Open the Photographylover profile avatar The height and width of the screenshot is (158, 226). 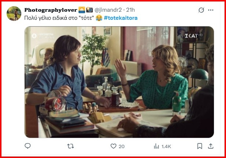(14, 14)
